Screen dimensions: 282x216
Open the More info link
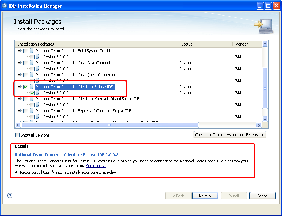(95, 166)
